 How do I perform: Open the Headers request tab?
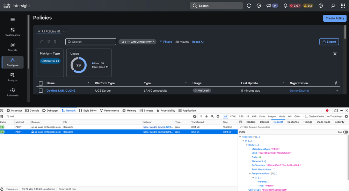[x=250, y=122]
